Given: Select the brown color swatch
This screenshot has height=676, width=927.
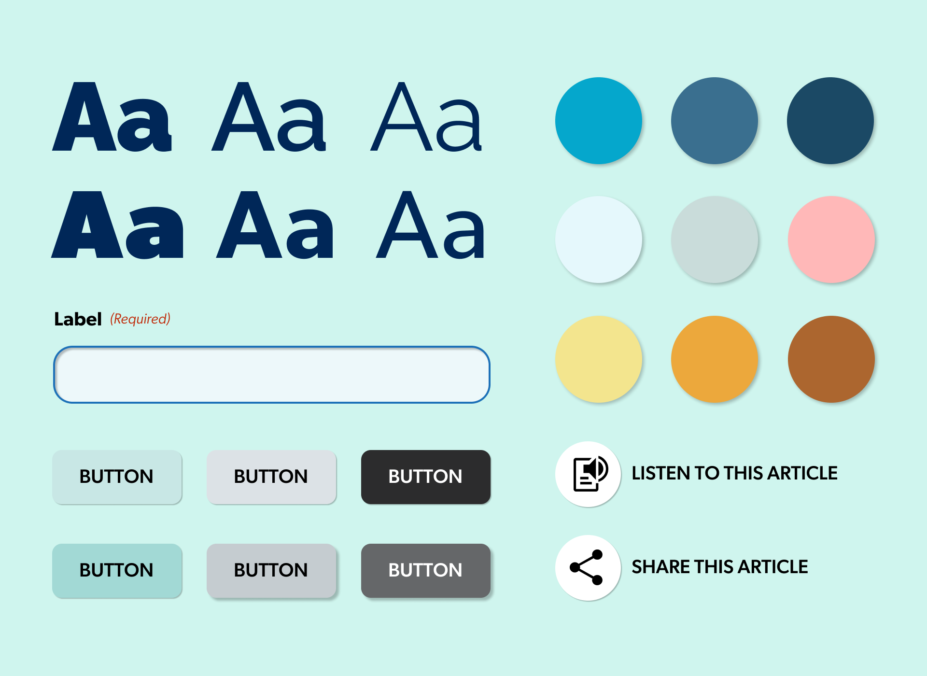Looking at the screenshot, I should point(831,359).
